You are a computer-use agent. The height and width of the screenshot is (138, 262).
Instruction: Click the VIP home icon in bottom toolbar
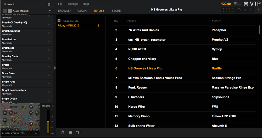pyautogui.click(x=62, y=132)
